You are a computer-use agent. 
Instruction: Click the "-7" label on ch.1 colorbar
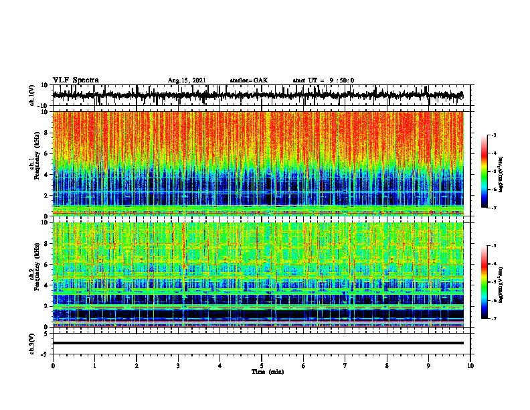[x=494, y=208]
